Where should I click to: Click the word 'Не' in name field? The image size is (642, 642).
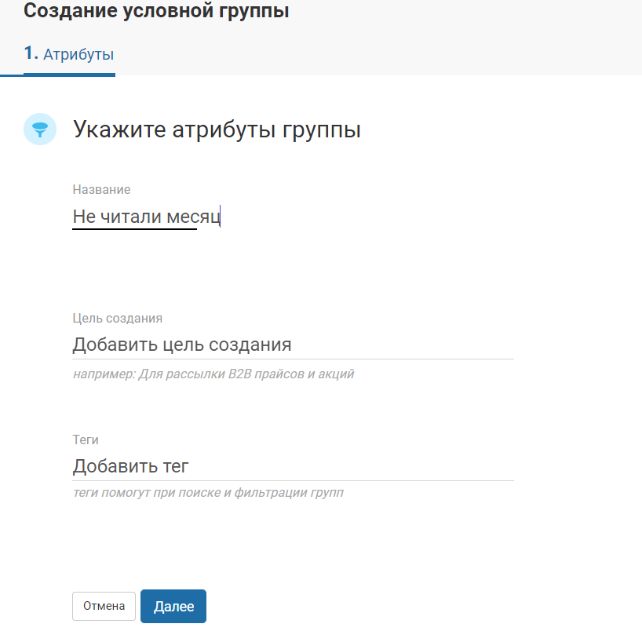pos(83,217)
